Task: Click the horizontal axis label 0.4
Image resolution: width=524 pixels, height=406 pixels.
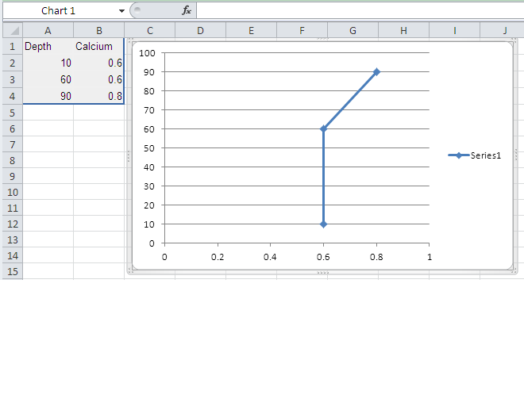Action: tap(270, 257)
